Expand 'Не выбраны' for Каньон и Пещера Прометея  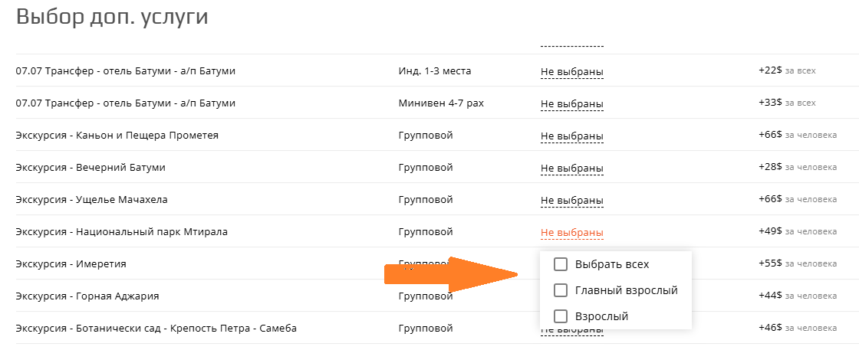(x=572, y=136)
